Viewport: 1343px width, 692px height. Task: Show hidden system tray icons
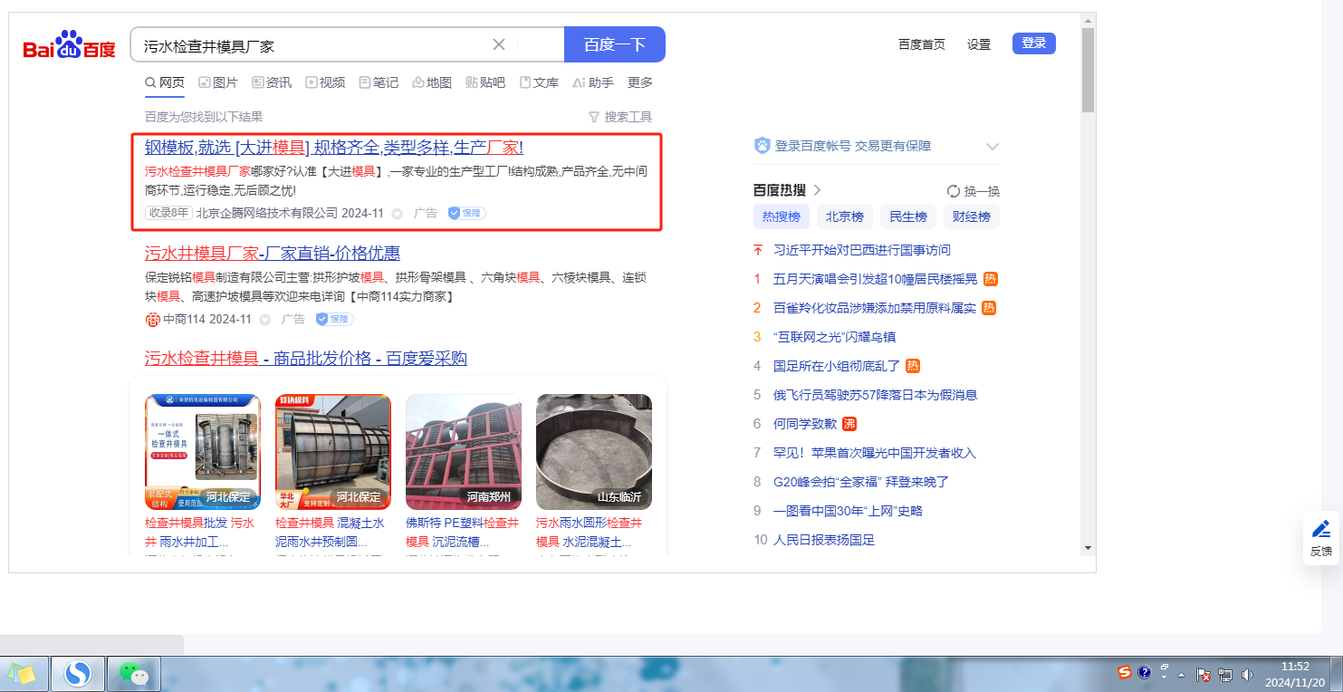pyautogui.click(x=1181, y=675)
